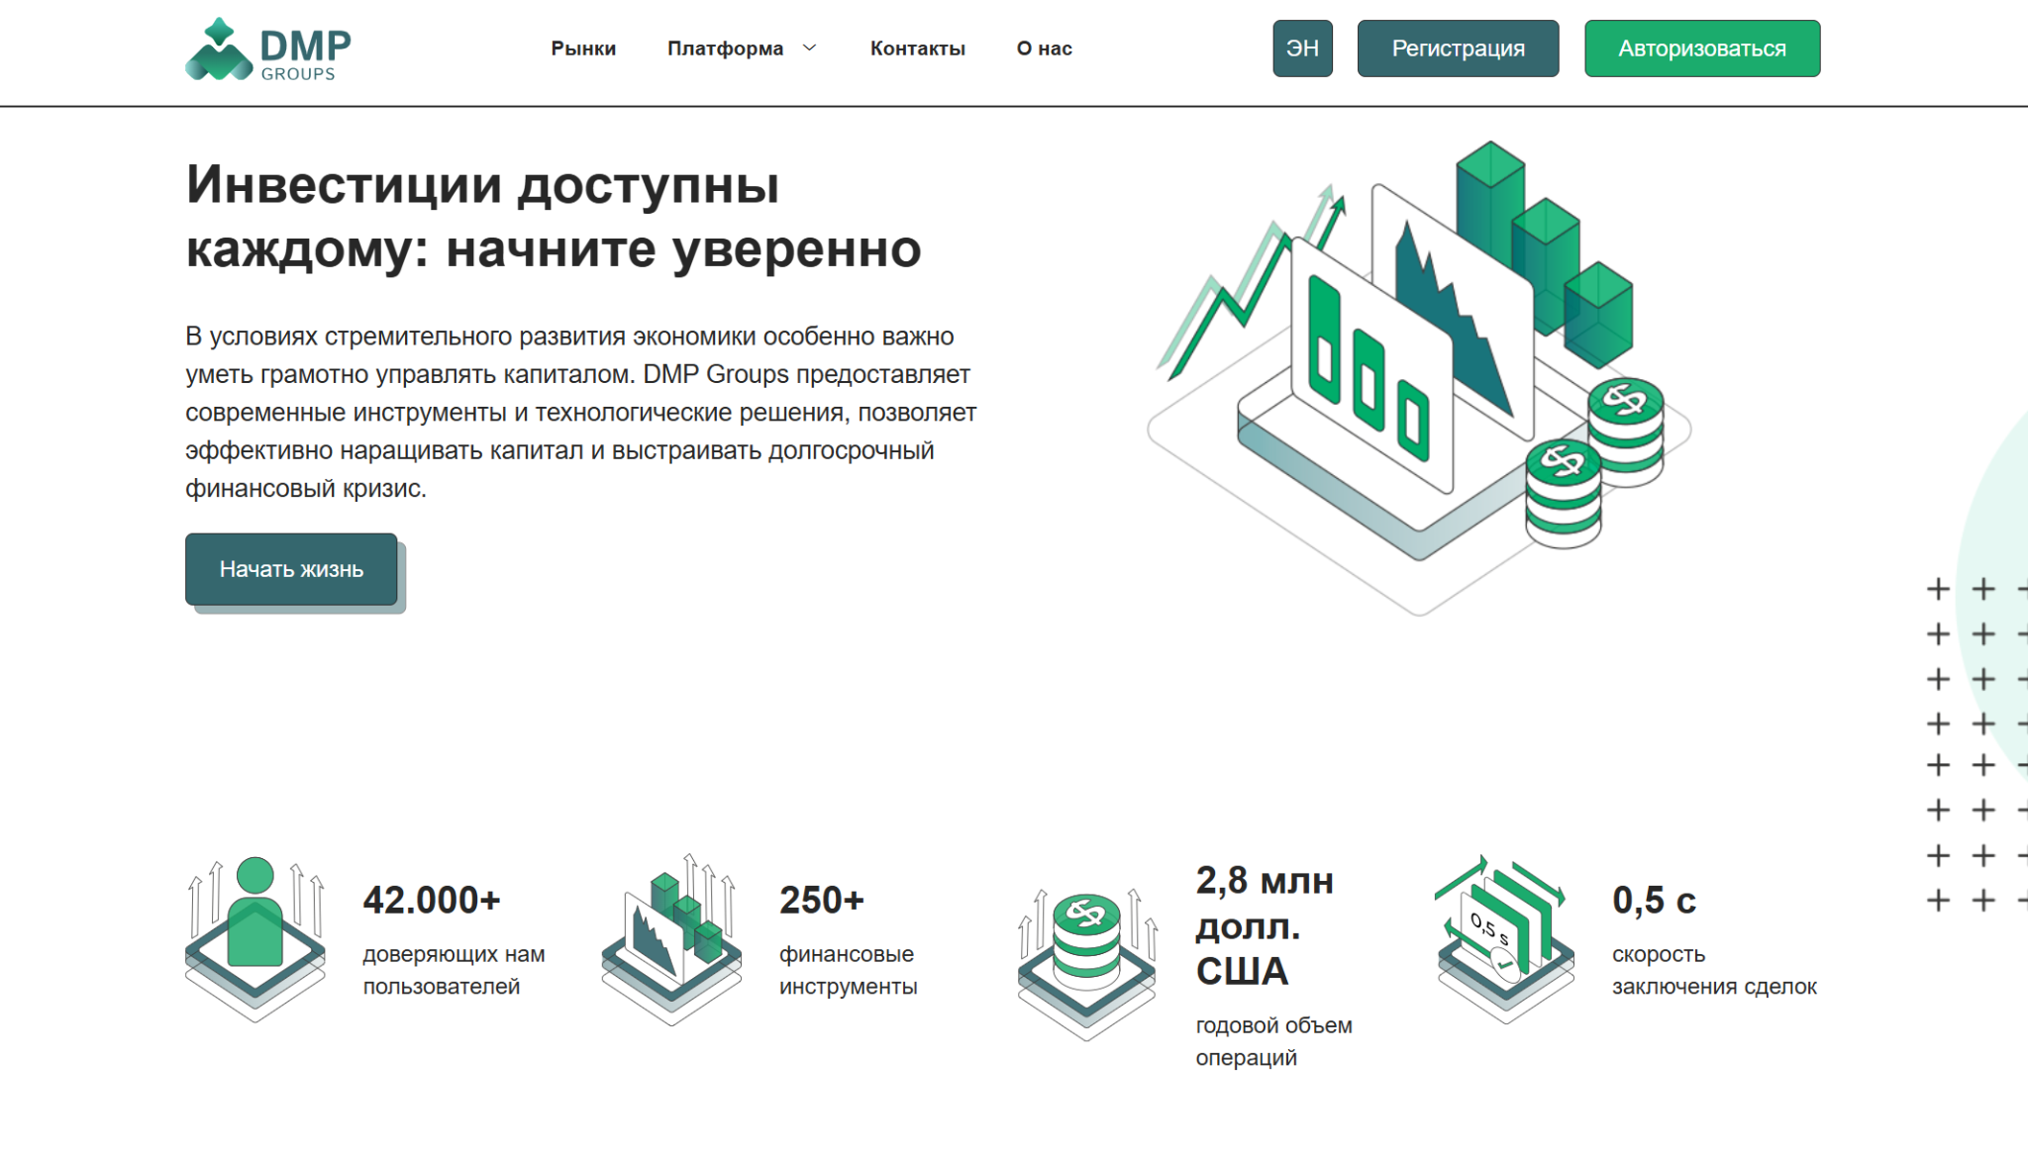Click the main hero headline text

click(x=553, y=217)
